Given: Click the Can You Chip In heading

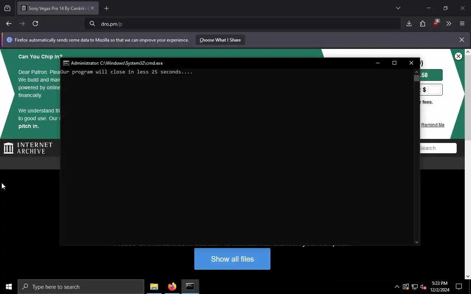Looking at the screenshot, I should point(40,57).
